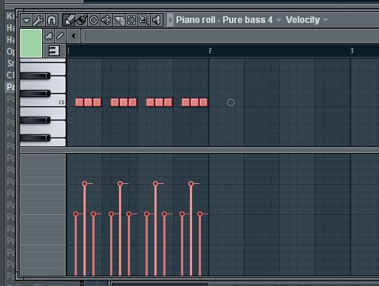Open the piano roll main menu arrow

pos(27,20)
